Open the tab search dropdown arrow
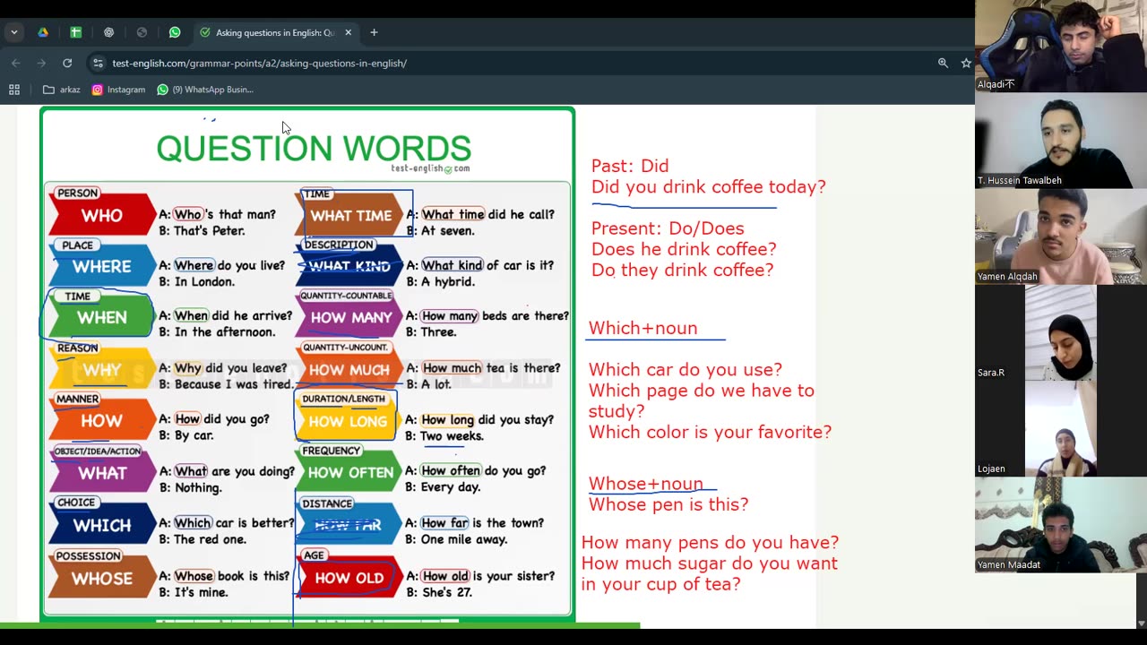 [13, 32]
